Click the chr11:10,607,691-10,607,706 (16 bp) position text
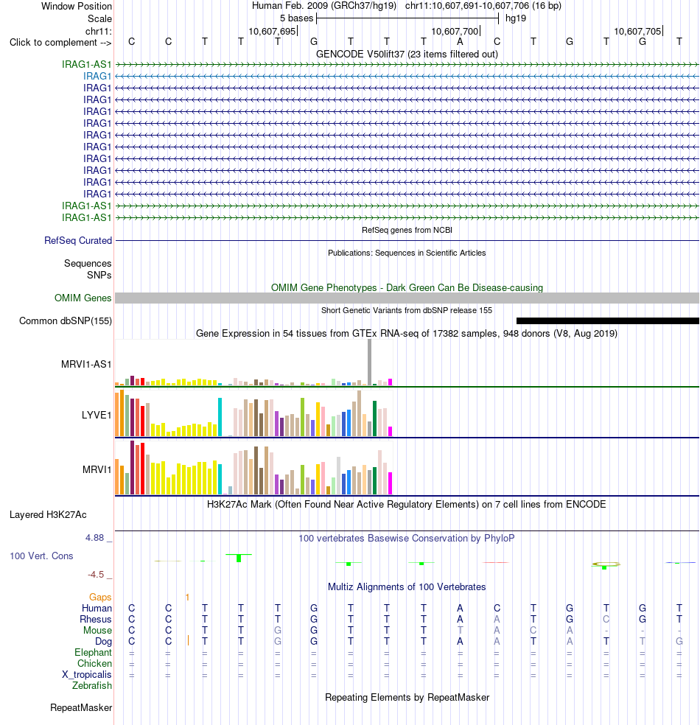The height and width of the screenshot is (725, 700). click(x=483, y=6)
